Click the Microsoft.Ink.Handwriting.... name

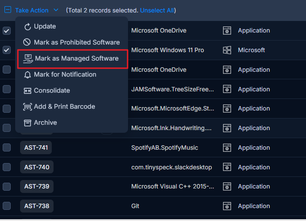tap(171, 128)
